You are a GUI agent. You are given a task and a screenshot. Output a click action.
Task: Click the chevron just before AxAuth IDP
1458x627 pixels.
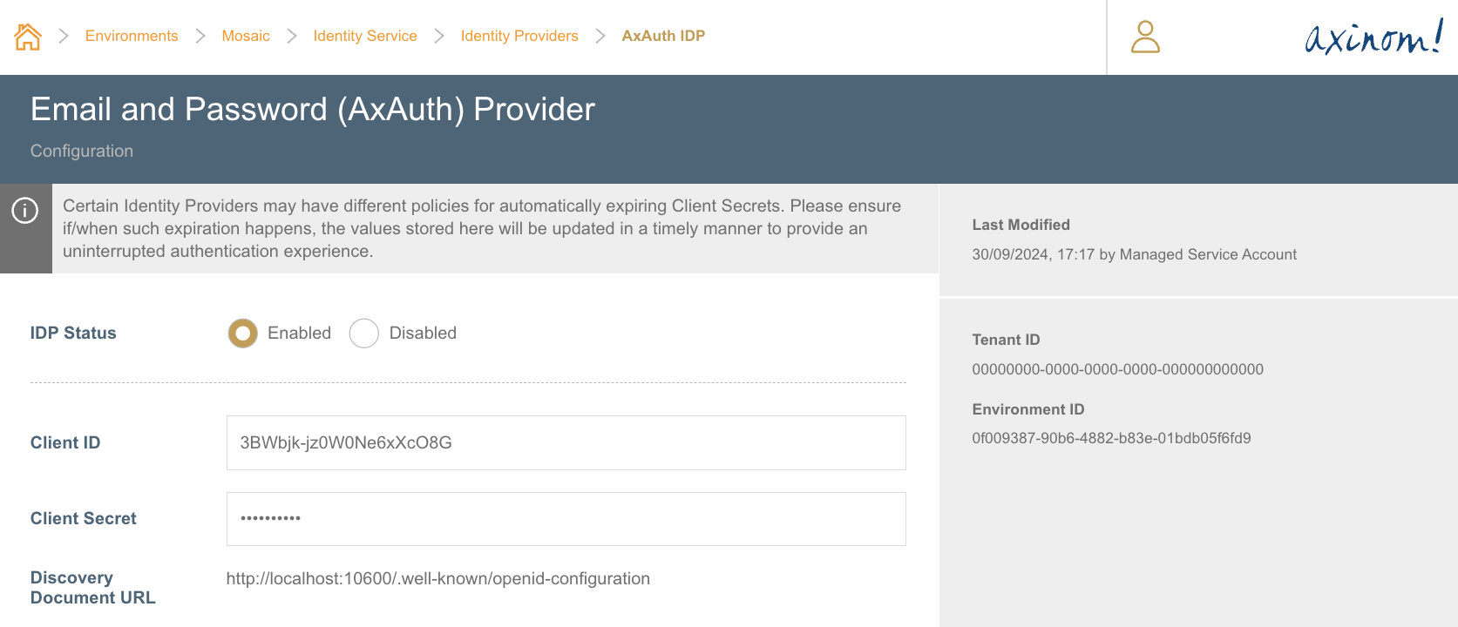click(x=600, y=36)
